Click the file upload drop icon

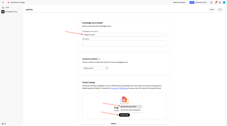point(124,100)
